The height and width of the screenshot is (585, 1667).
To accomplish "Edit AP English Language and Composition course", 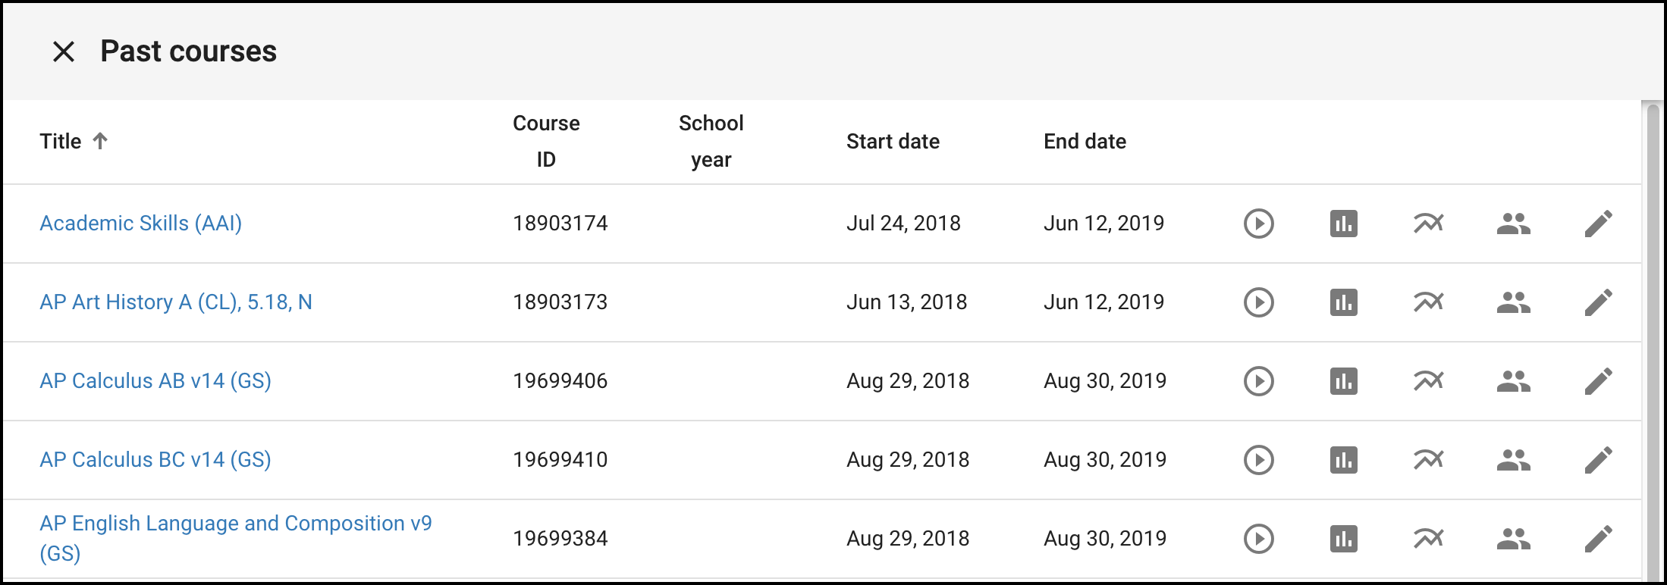I will (x=1598, y=539).
